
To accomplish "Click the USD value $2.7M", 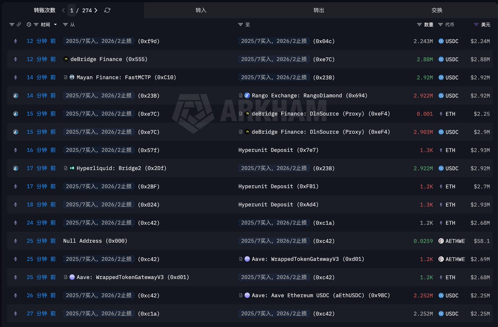I will click(482, 187).
